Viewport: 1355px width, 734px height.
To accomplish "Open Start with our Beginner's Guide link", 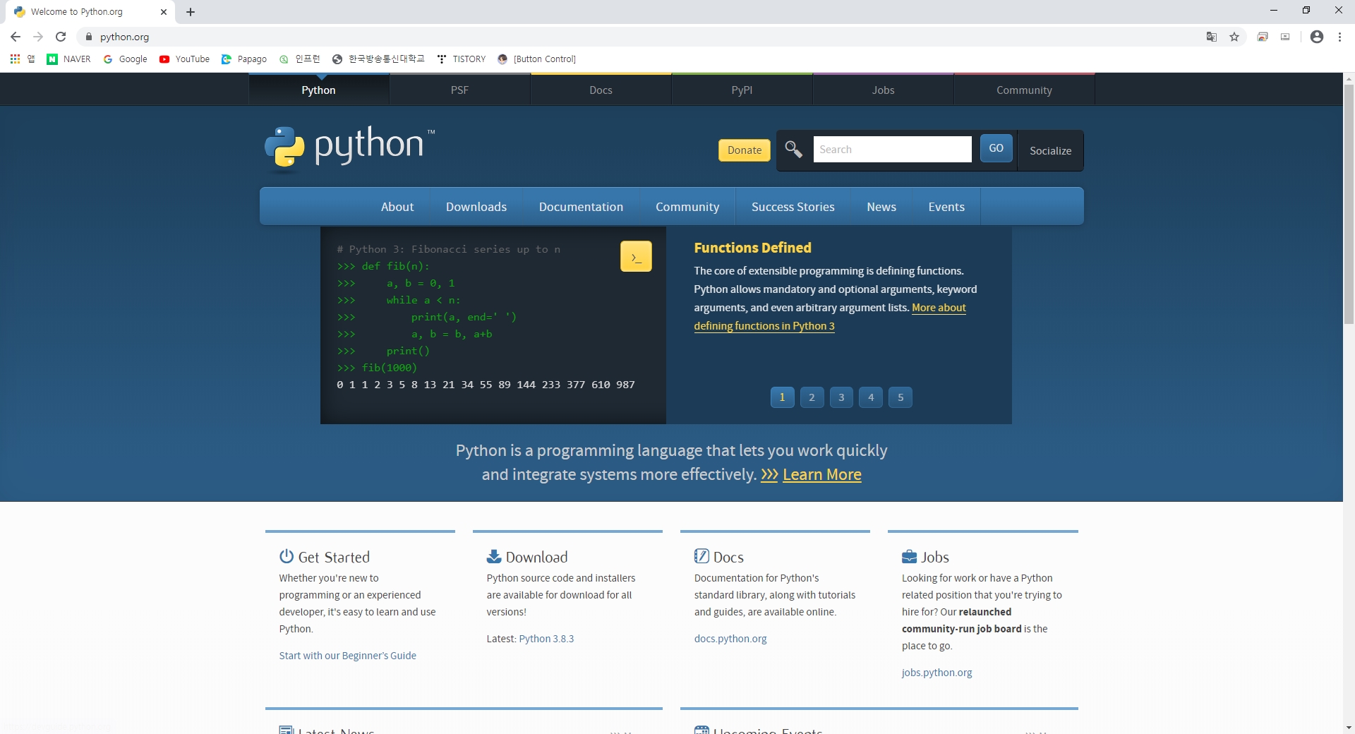I will pos(347,656).
